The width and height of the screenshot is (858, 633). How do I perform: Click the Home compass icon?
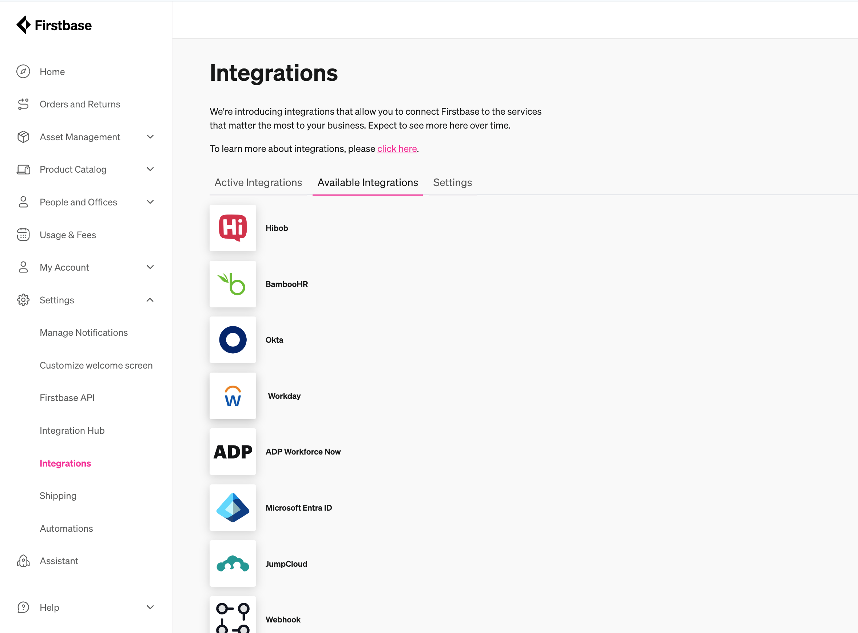click(23, 72)
